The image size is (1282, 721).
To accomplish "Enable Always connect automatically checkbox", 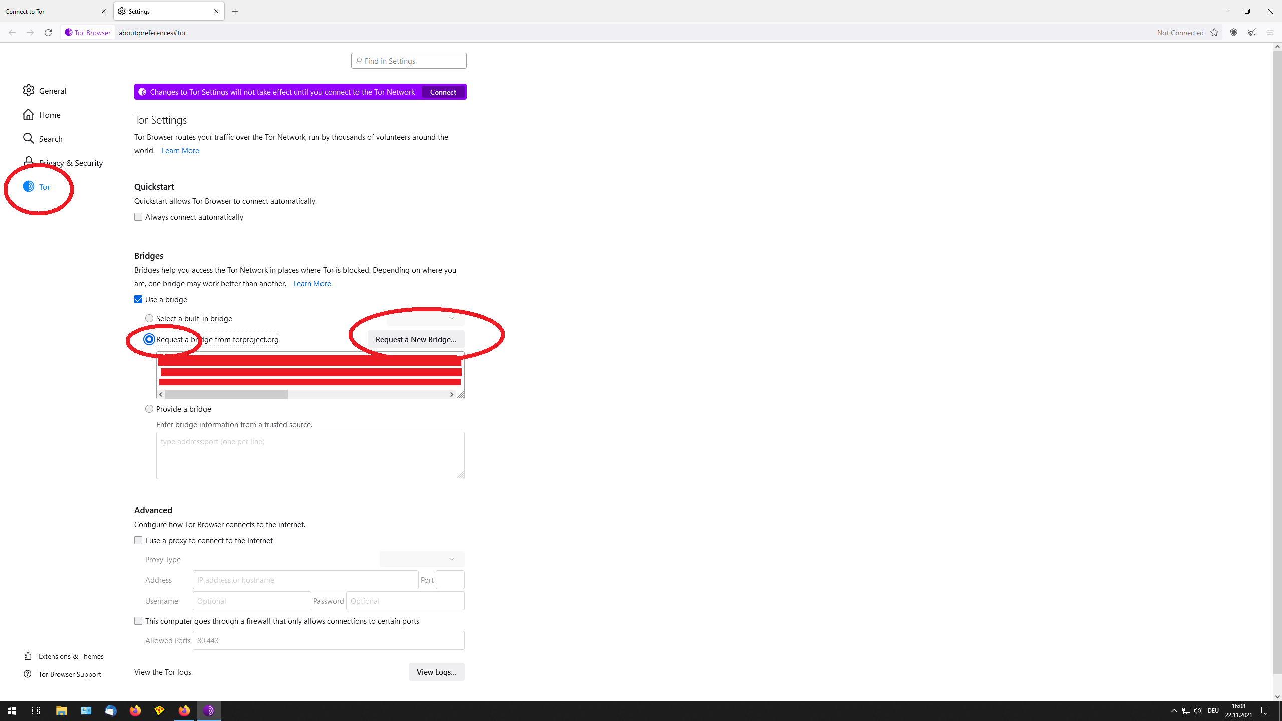I will [x=138, y=217].
